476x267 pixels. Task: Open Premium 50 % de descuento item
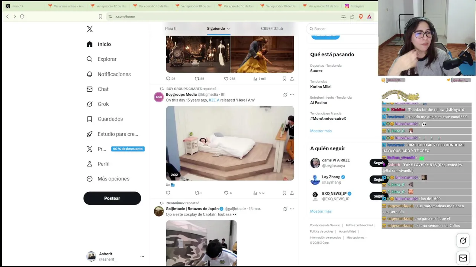point(115,149)
